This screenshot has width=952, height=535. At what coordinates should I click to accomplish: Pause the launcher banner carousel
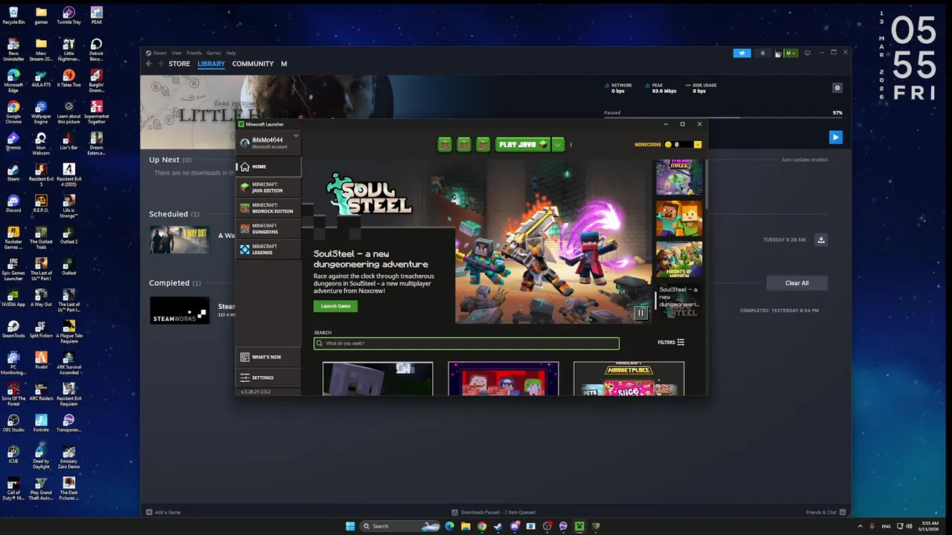click(x=640, y=313)
